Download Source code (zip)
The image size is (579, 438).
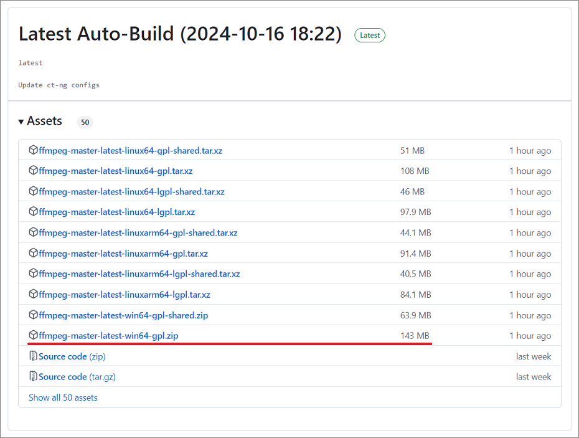72,356
